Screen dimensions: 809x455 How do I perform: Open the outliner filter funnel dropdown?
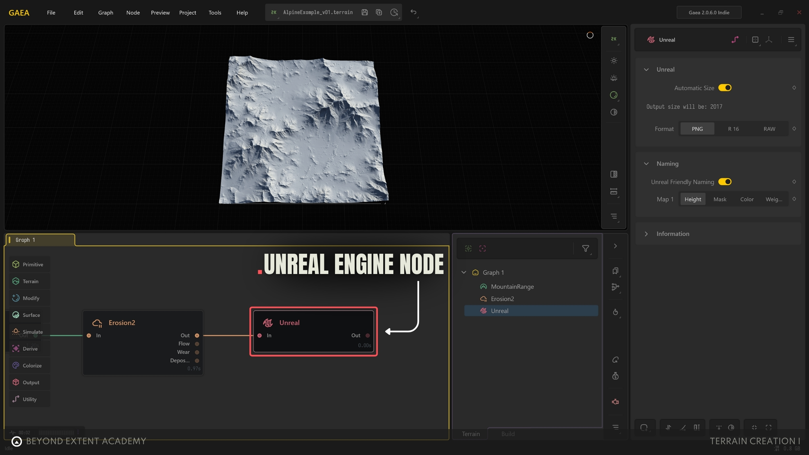point(586,249)
